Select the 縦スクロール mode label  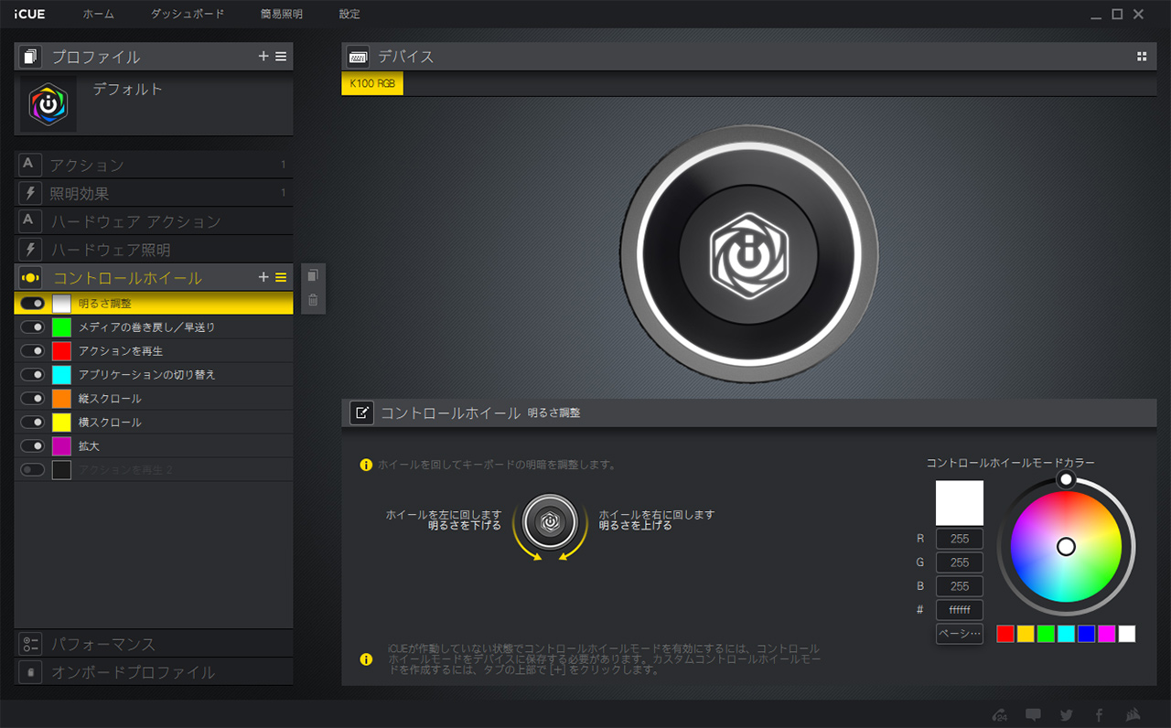110,399
